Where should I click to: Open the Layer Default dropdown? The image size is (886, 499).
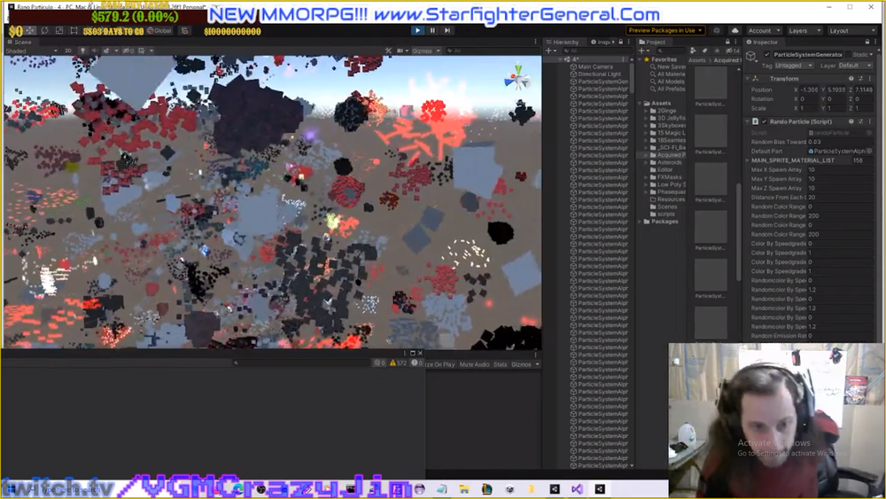(856, 66)
